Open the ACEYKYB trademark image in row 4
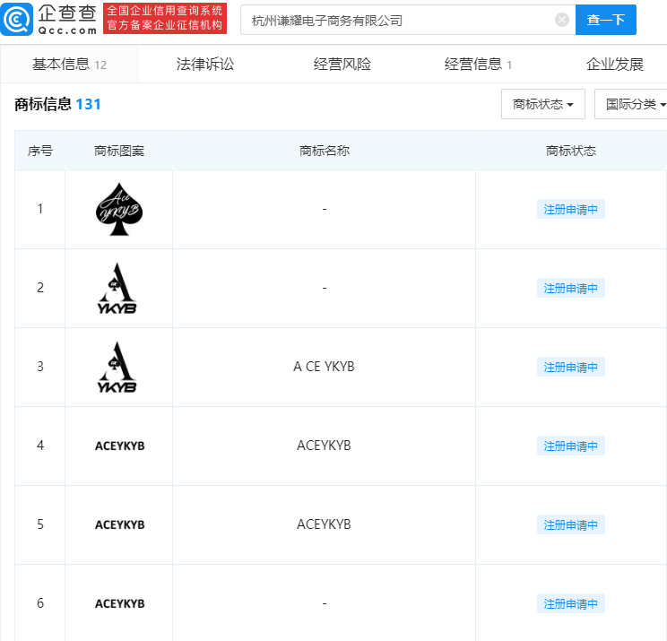Image resolution: width=667 pixels, height=641 pixels. tap(119, 446)
